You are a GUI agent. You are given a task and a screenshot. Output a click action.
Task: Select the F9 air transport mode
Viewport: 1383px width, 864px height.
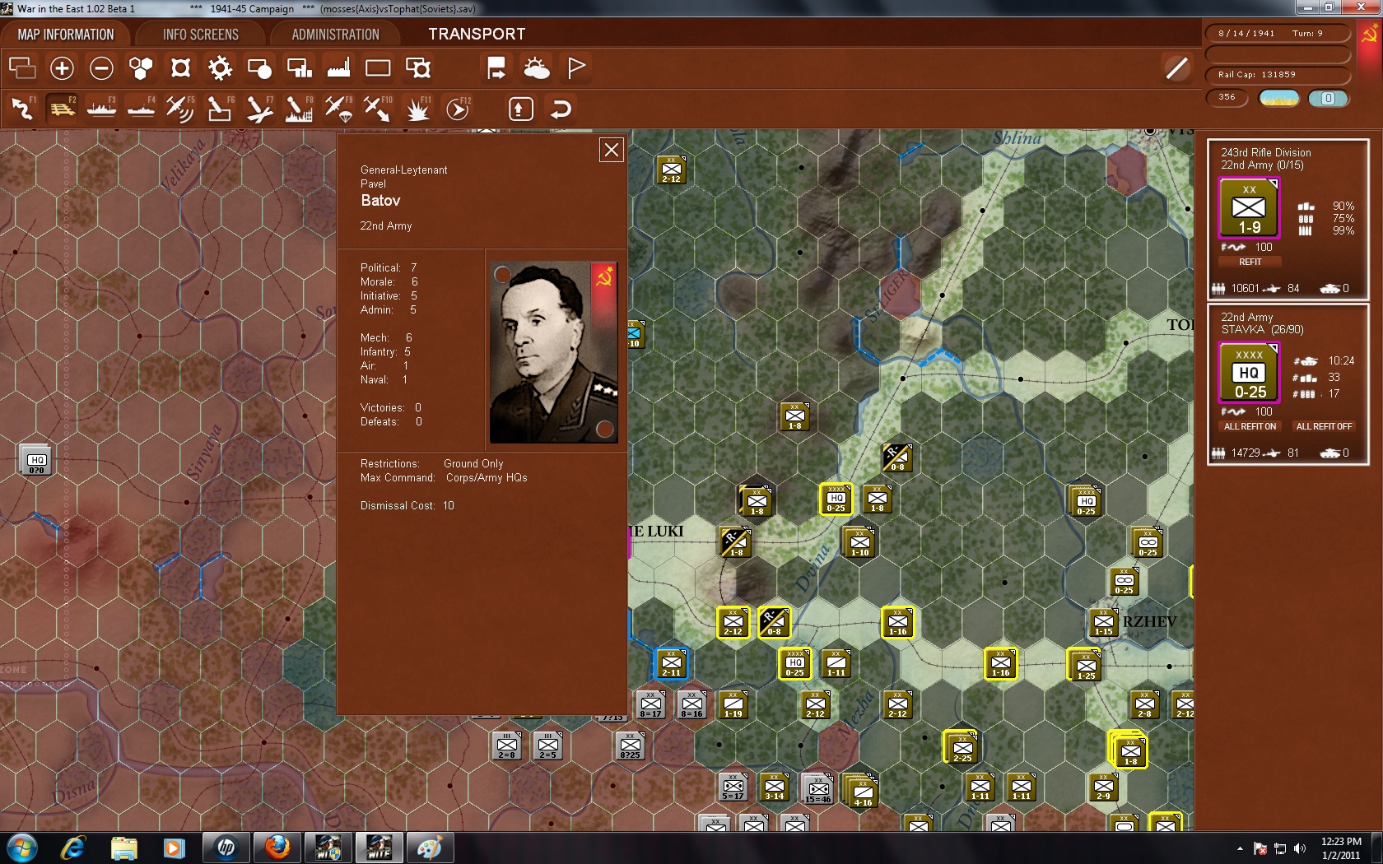coord(338,109)
